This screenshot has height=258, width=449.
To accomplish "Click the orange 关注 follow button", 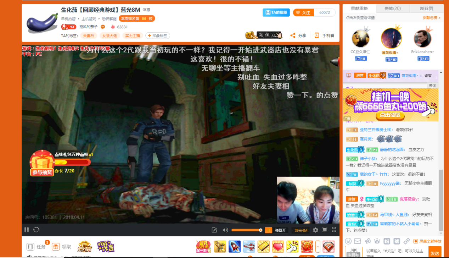I will tap(303, 13).
